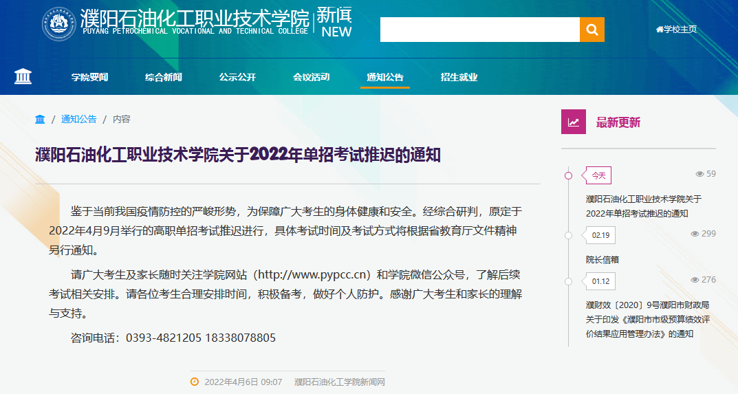Open the 学院要闻 menu item
The image size is (738, 394).
point(89,77)
